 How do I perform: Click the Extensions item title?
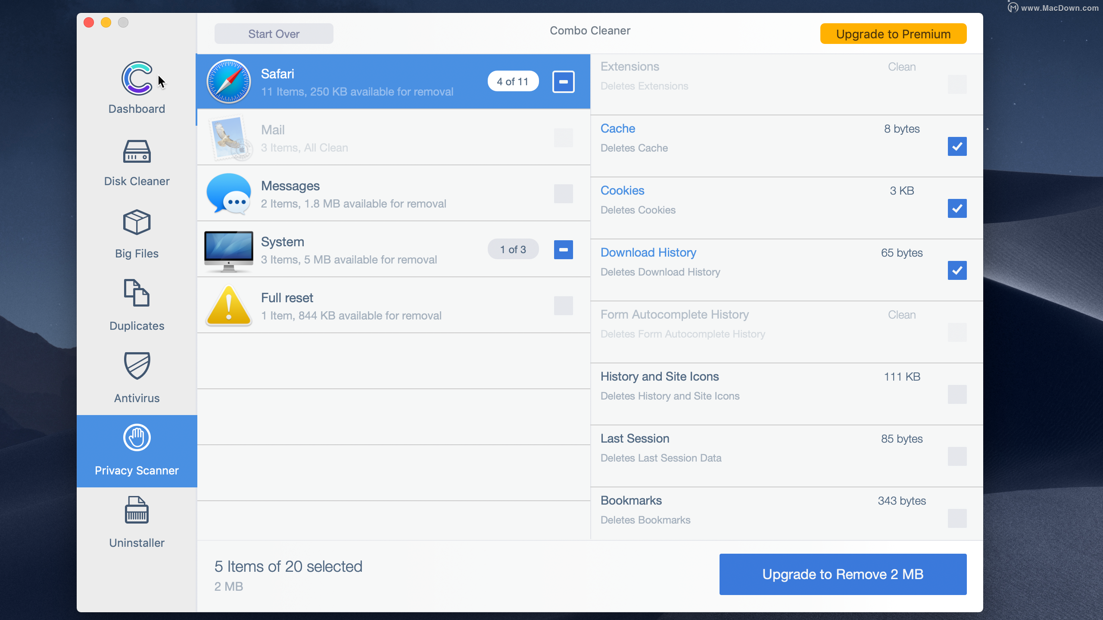coord(630,67)
